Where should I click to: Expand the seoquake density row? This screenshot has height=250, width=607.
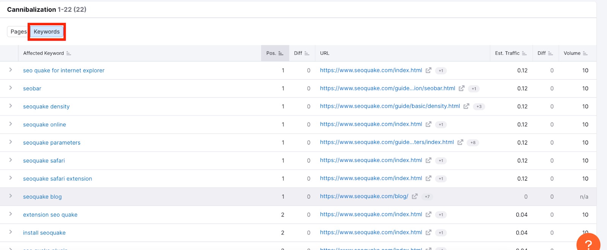[11, 106]
